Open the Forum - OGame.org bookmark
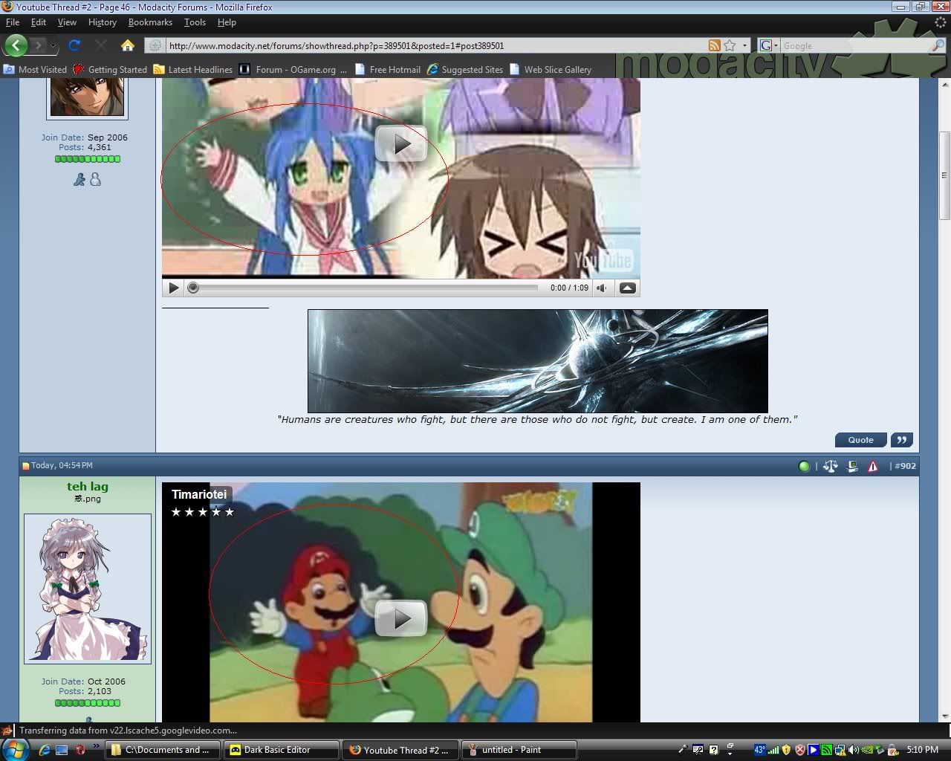This screenshot has height=761, width=951. coord(293,70)
